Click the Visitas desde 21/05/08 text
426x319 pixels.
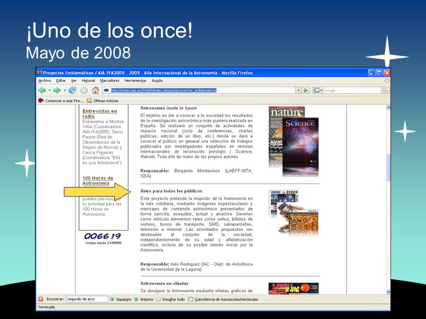(103, 243)
